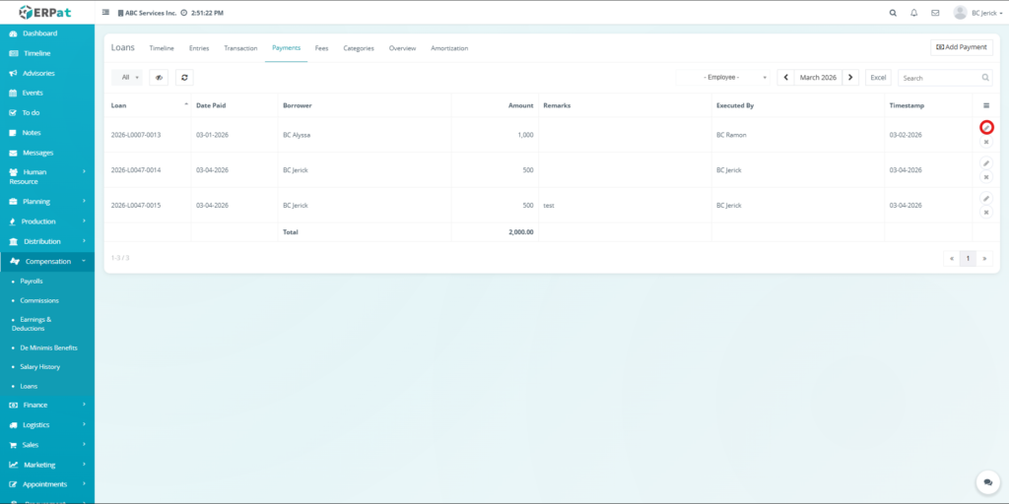Toggle the eye visibility button in toolbar
1009x504 pixels.
(159, 77)
